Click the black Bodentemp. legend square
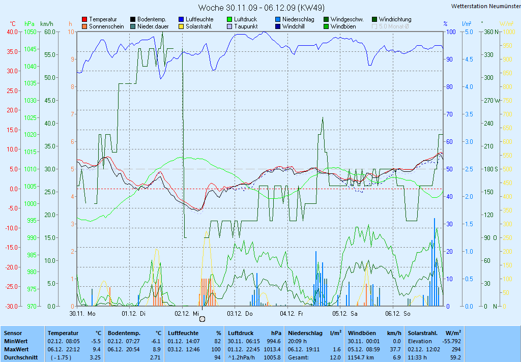 click(133, 19)
